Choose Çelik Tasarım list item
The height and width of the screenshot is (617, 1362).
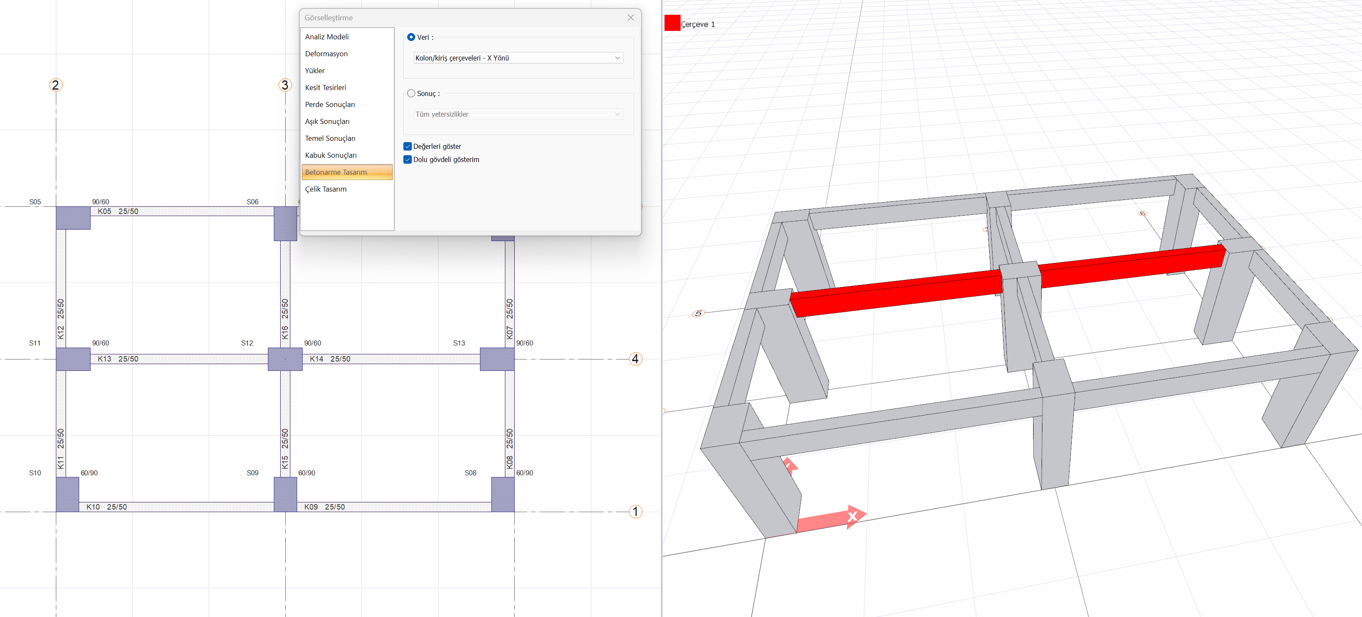(326, 189)
